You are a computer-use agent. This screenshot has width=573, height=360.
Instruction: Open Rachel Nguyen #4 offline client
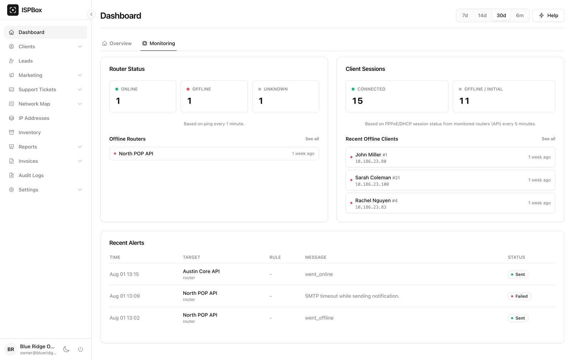[451, 203]
